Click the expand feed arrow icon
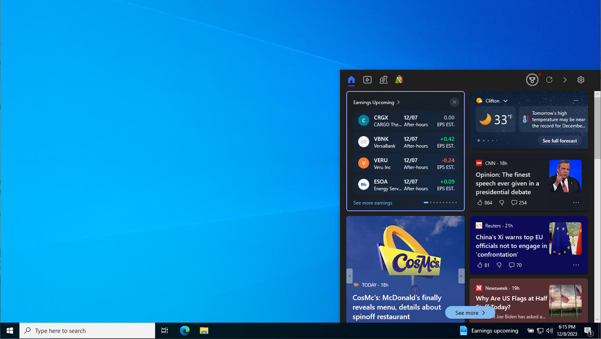601x339 pixels. (565, 79)
